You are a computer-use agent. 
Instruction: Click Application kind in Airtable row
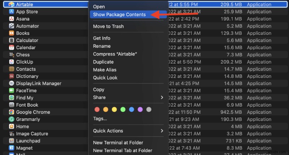[259, 4]
